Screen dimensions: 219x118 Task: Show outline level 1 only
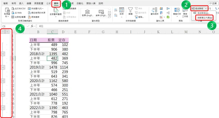pyautogui.click(x=3, y=32)
